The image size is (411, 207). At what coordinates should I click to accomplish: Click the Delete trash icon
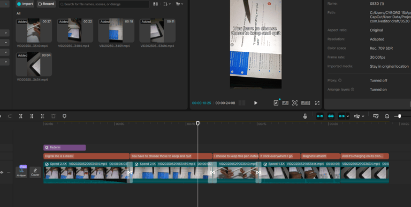coord(53,116)
